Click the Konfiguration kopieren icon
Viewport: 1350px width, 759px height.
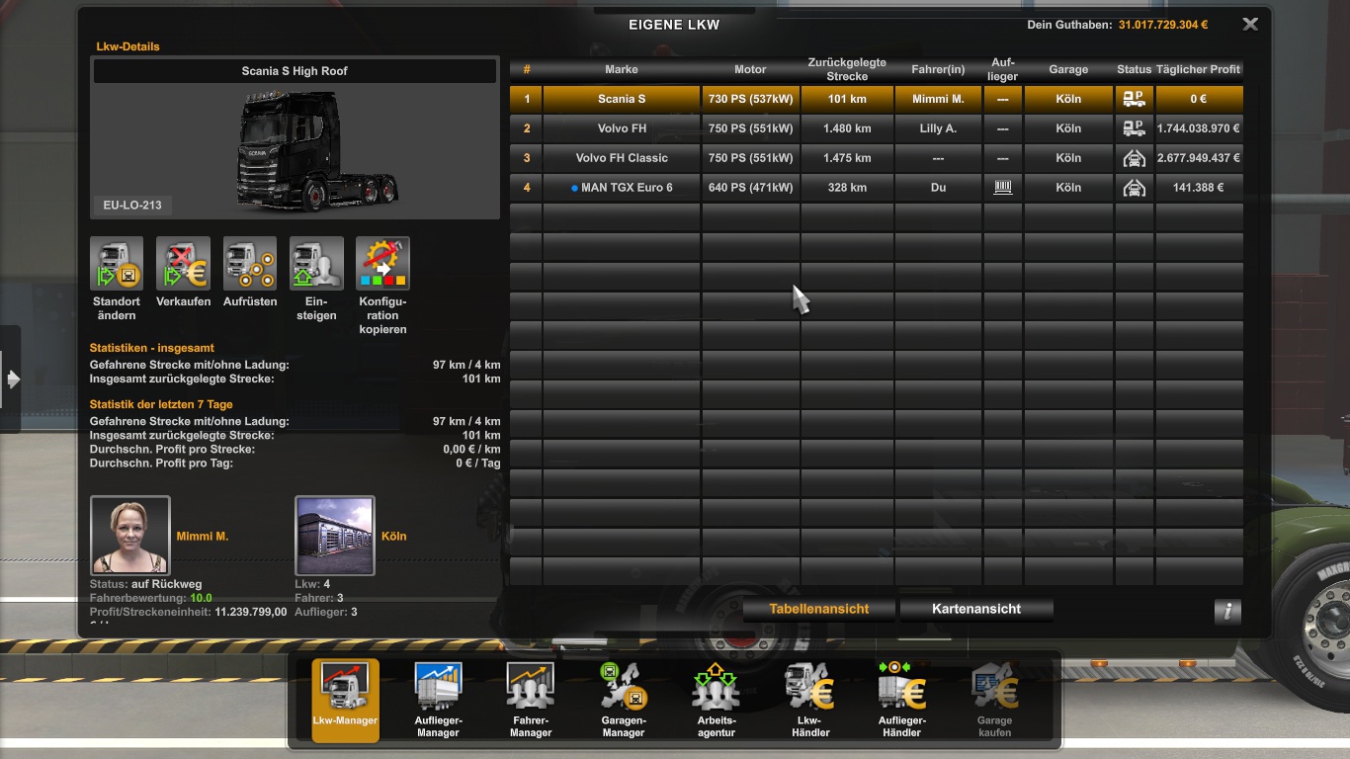point(382,263)
